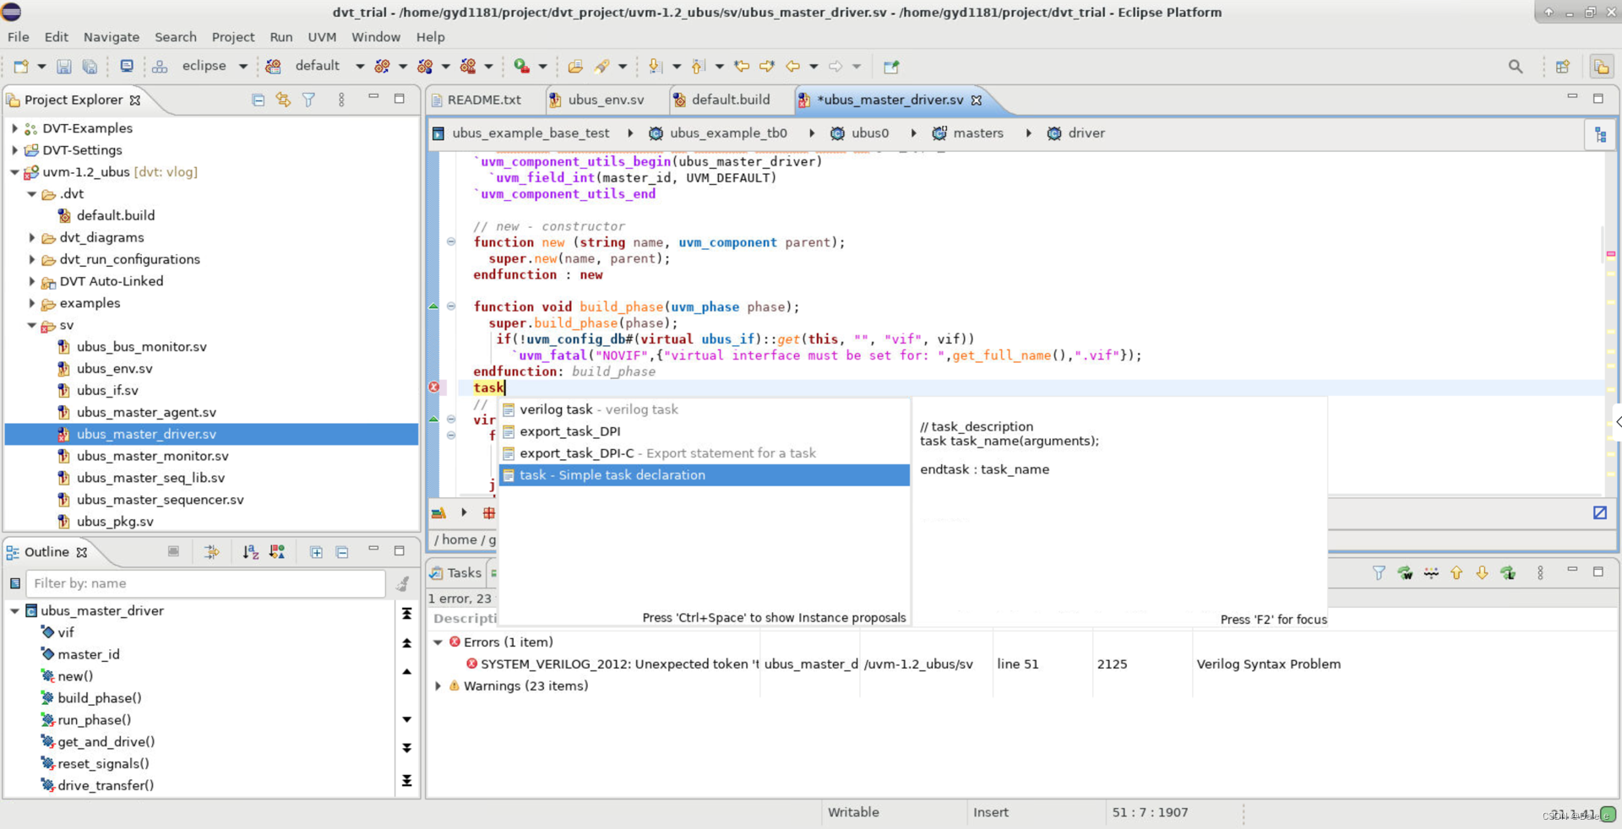Open the Project menu

pos(233,37)
